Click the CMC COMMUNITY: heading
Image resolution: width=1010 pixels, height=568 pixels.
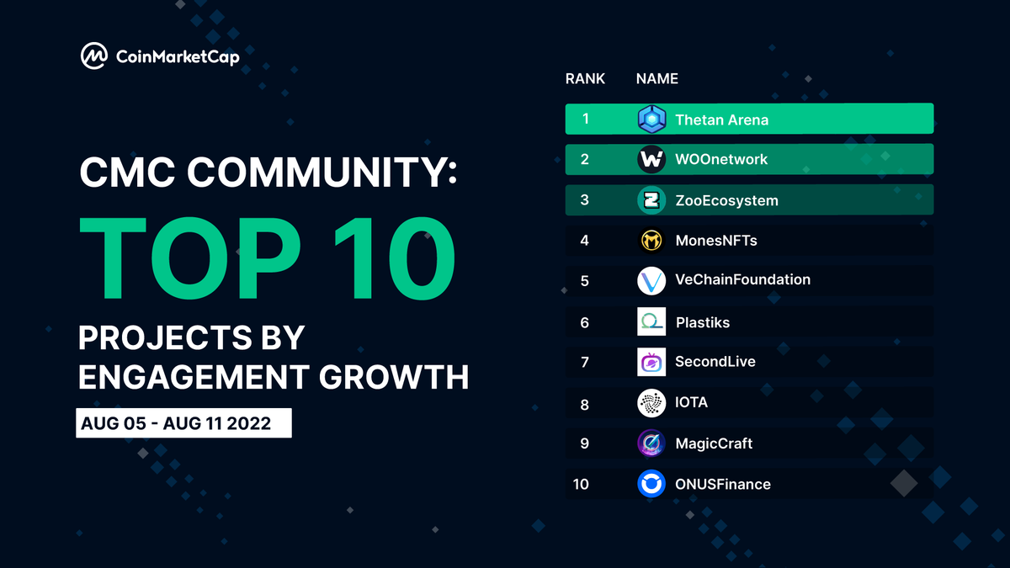point(269,172)
